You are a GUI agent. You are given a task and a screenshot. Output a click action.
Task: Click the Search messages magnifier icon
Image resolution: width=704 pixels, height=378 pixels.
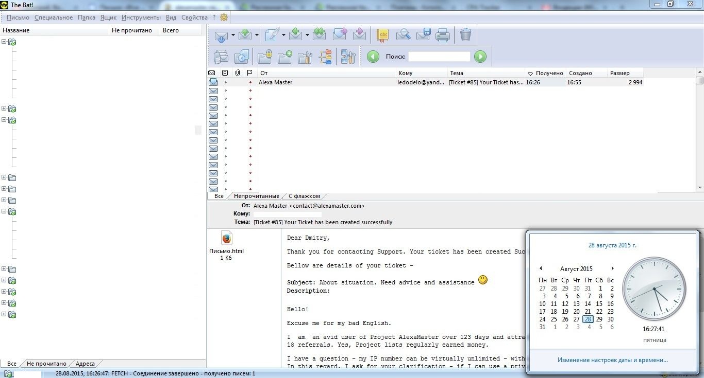coord(403,35)
